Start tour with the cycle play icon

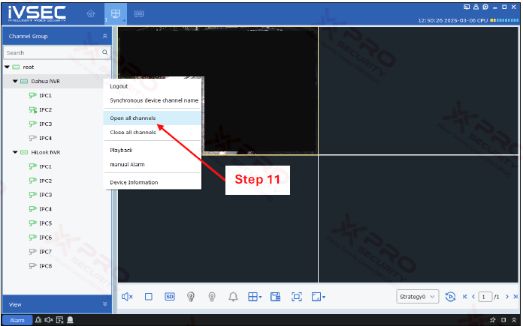(450, 297)
